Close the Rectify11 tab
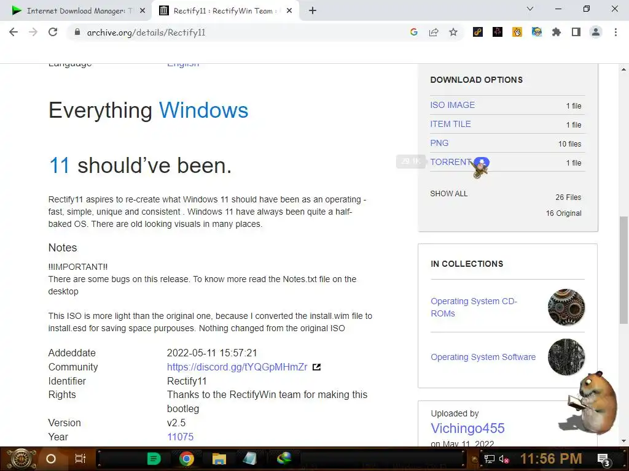The image size is (629, 471). [289, 11]
